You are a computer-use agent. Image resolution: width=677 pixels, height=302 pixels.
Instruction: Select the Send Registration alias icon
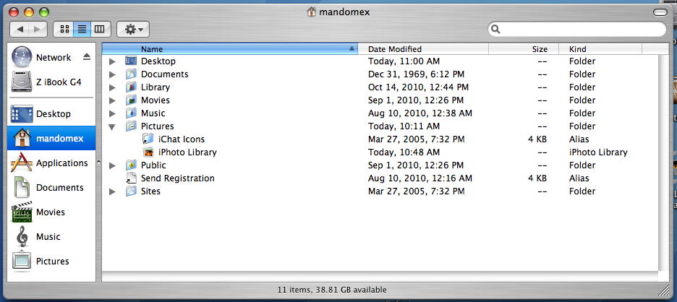click(x=131, y=178)
